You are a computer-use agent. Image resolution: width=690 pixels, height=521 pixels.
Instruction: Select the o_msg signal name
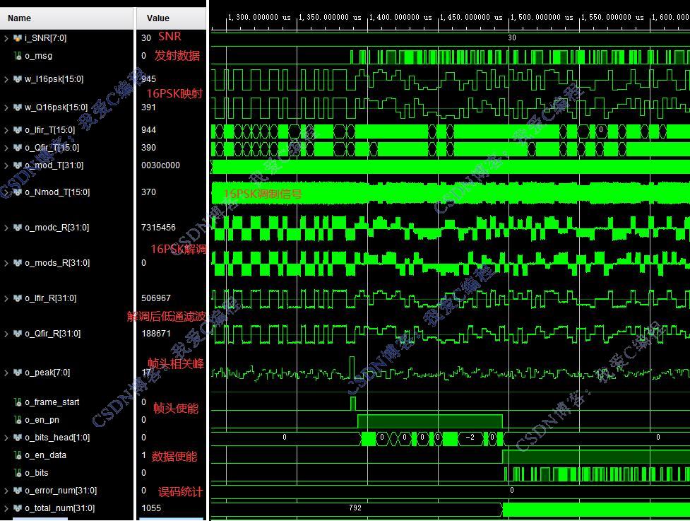point(39,56)
